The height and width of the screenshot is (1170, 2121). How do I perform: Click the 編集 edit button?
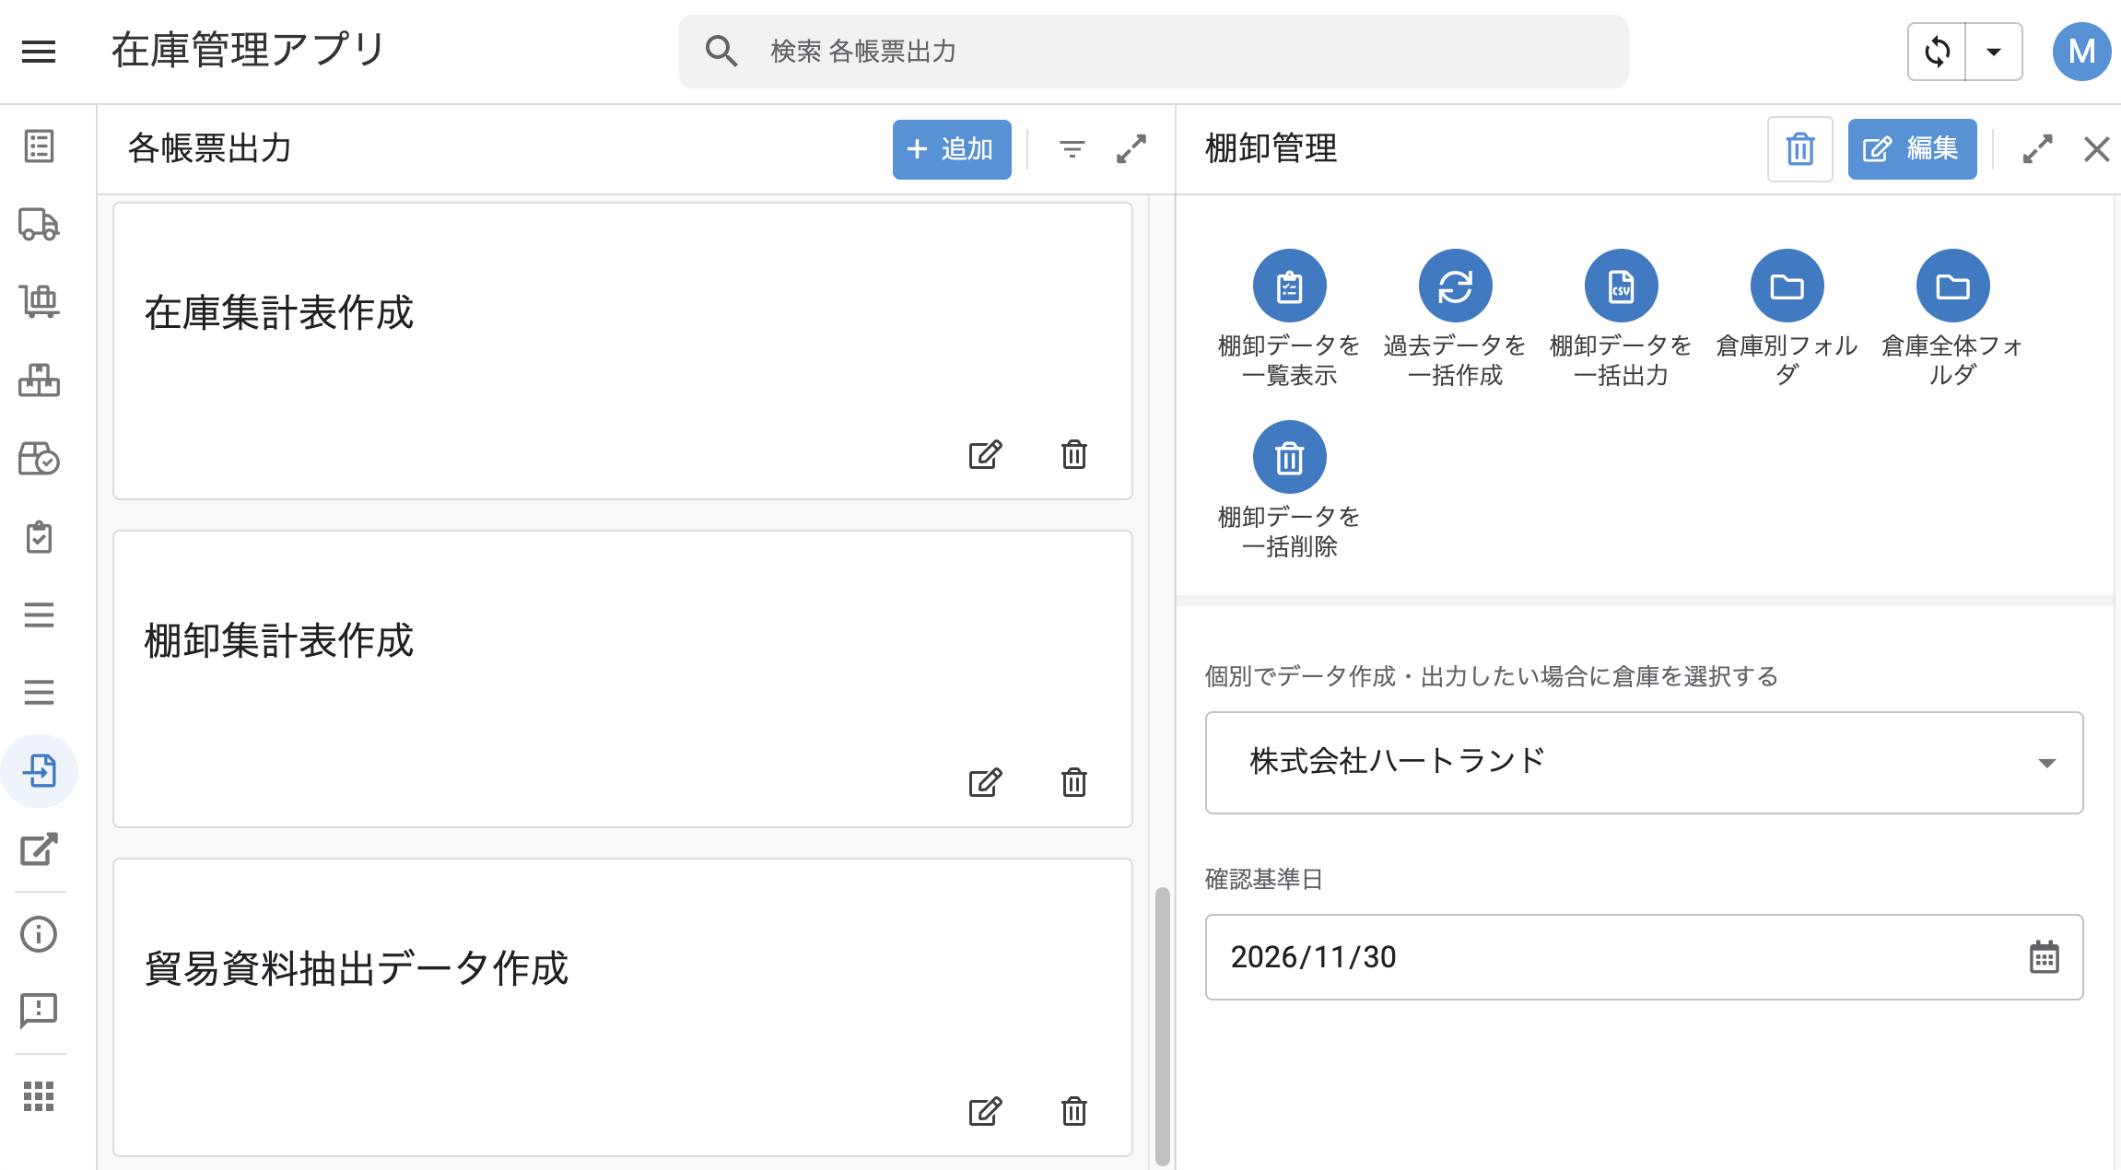[x=1912, y=149]
